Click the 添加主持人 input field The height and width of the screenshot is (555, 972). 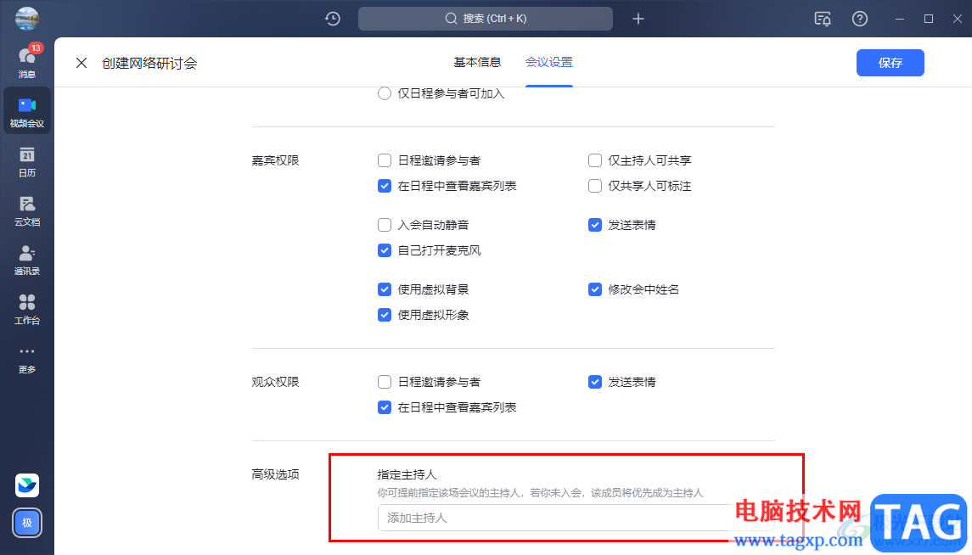[x=576, y=518]
